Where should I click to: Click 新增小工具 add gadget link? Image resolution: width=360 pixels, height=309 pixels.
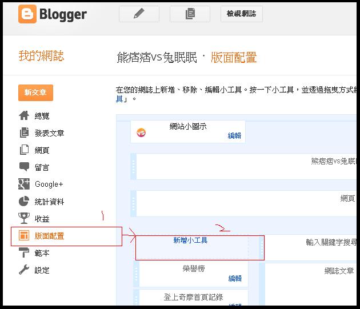pyautogui.click(x=190, y=240)
